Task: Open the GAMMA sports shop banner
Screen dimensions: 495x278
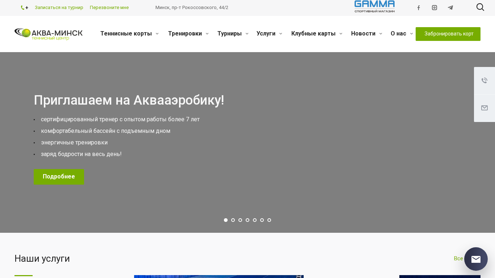Action: pyautogui.click(x=375, y=7)
